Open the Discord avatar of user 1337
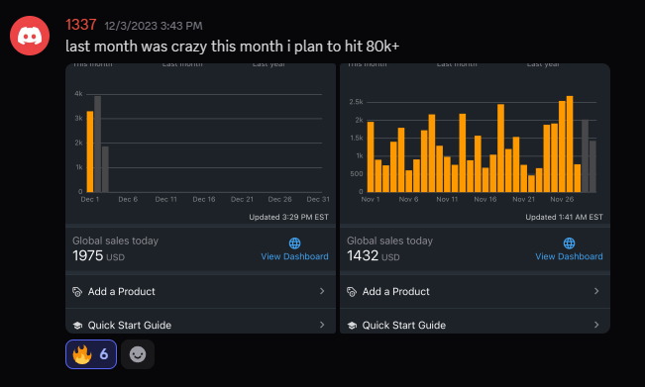The height and width of the screenshot is (387, 645). coord(30,36)
